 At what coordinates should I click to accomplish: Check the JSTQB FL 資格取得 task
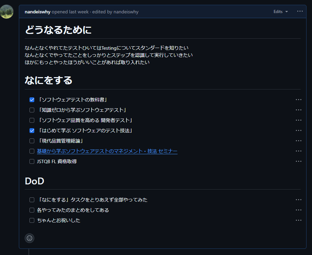32,161
